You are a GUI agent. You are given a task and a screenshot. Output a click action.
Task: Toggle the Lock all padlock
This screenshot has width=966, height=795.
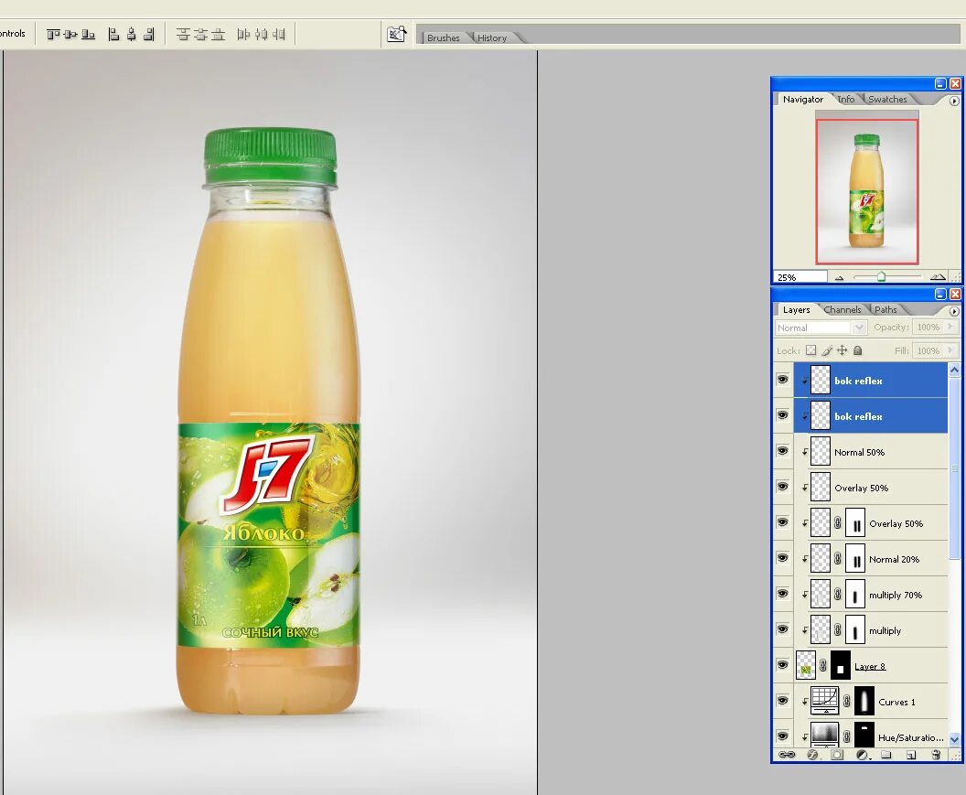(857, 350)
